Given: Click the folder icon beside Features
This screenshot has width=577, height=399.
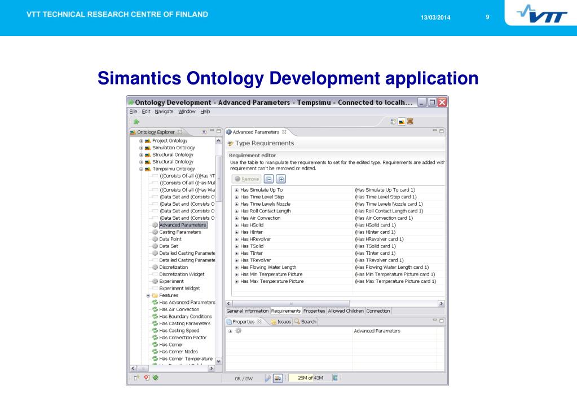Looking at the screenshot, I should [x=155, y=295].
